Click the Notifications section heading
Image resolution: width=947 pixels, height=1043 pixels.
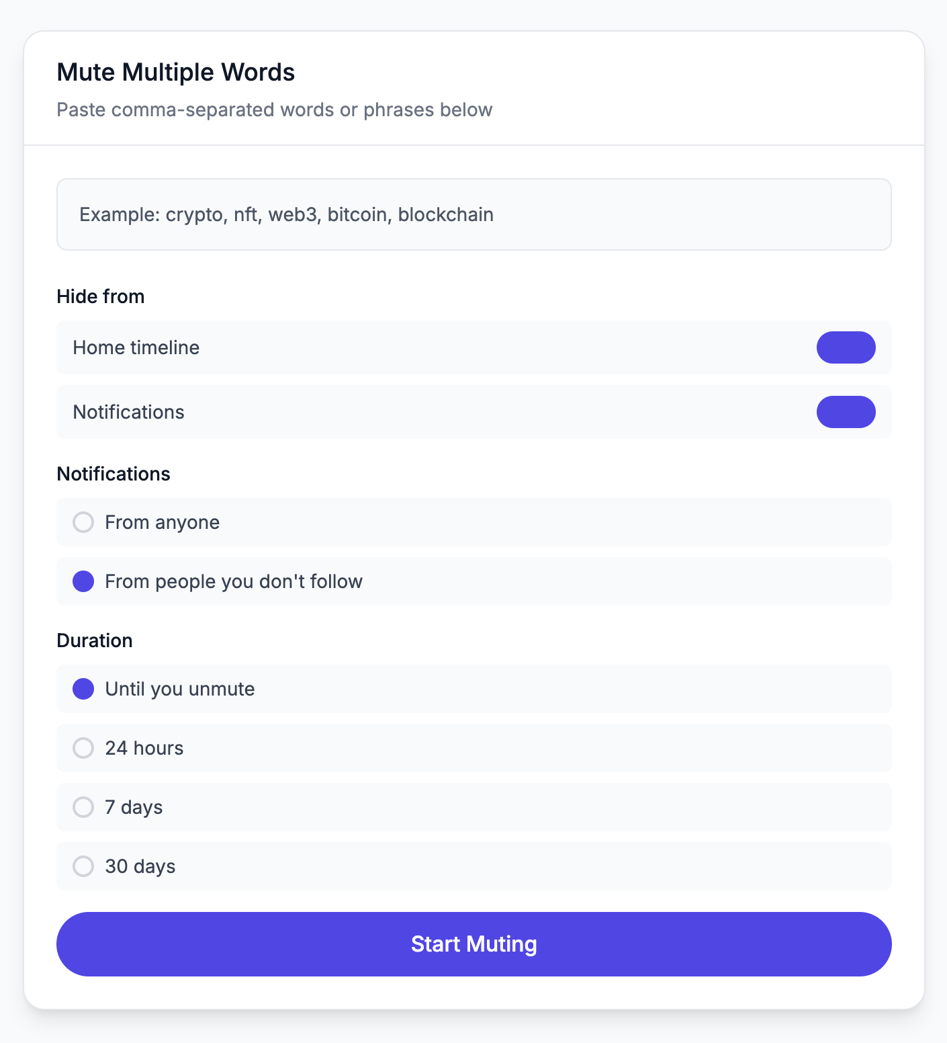113,473
